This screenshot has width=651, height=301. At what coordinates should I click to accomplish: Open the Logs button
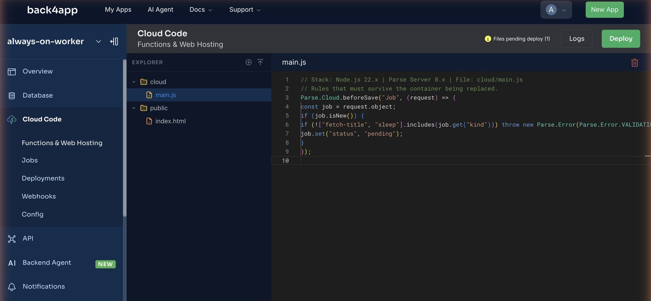tap(577, 39)
